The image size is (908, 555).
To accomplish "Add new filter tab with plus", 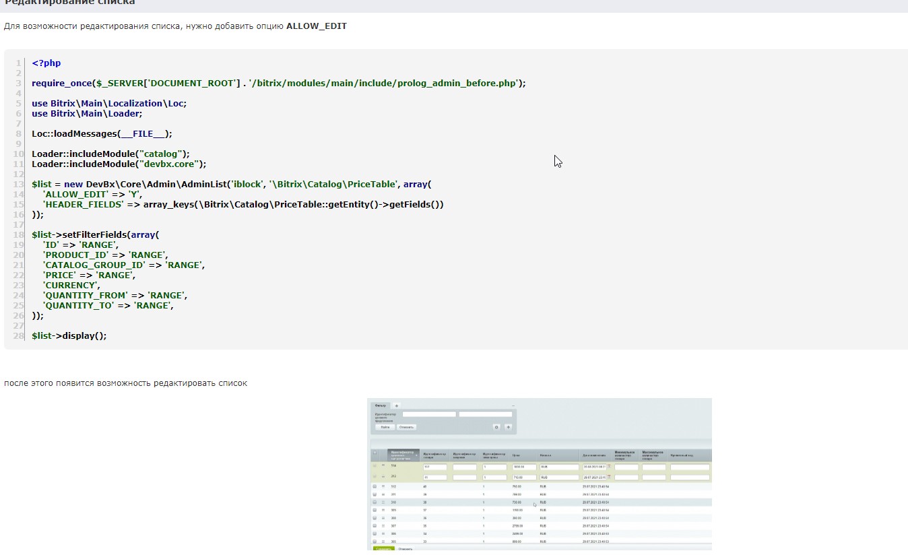I will pyautogui.click(x=397, y=405).
